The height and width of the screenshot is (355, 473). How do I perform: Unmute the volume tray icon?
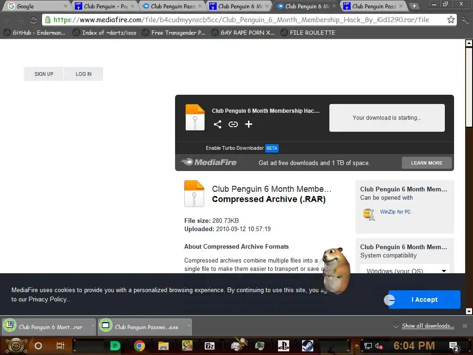(379, 346)
